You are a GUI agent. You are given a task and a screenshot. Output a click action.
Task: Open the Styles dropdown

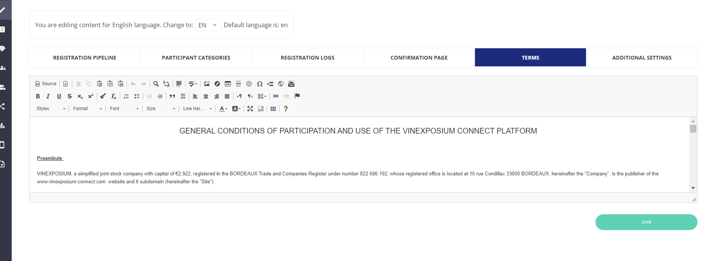51,109
